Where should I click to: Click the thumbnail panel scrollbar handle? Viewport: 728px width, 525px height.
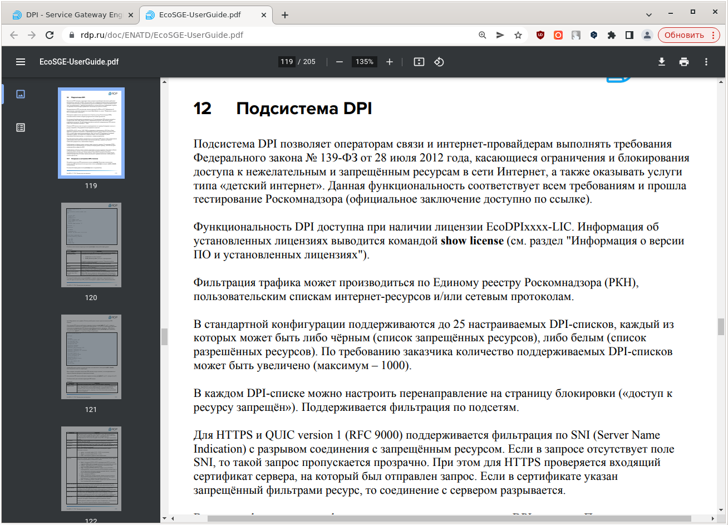[x=164, y=337]
